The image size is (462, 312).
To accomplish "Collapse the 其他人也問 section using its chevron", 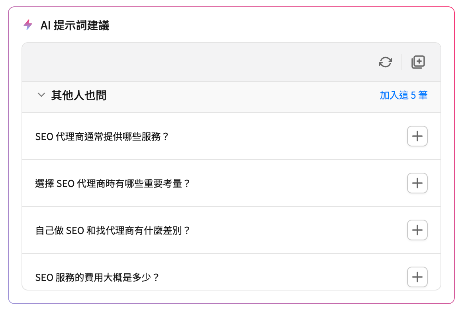I will tap(41, 95).
